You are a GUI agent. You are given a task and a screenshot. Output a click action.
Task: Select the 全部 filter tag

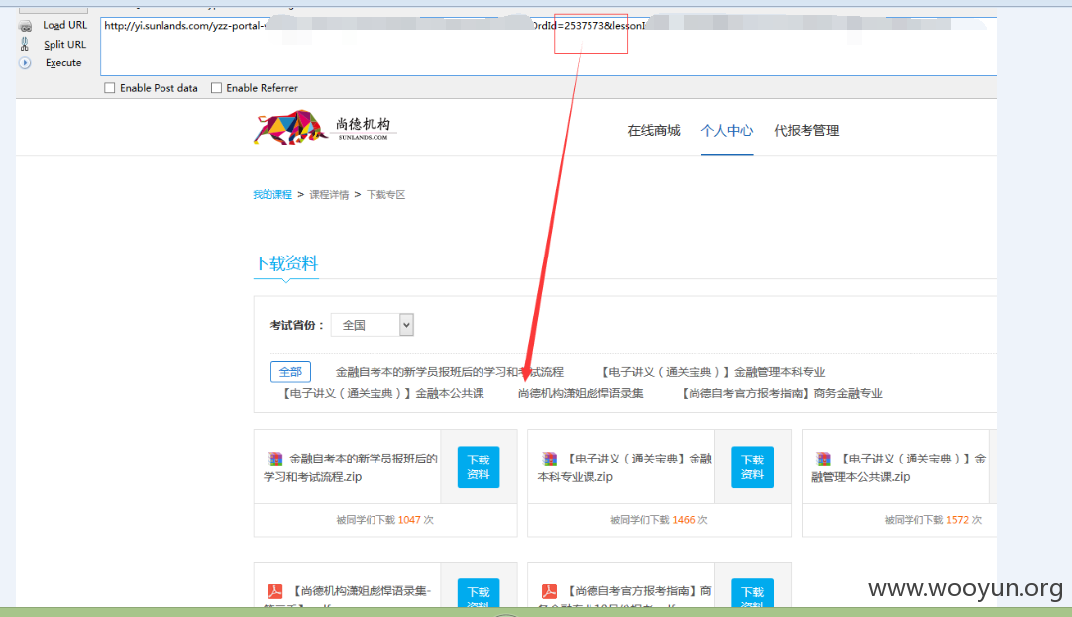click(290, 371)
